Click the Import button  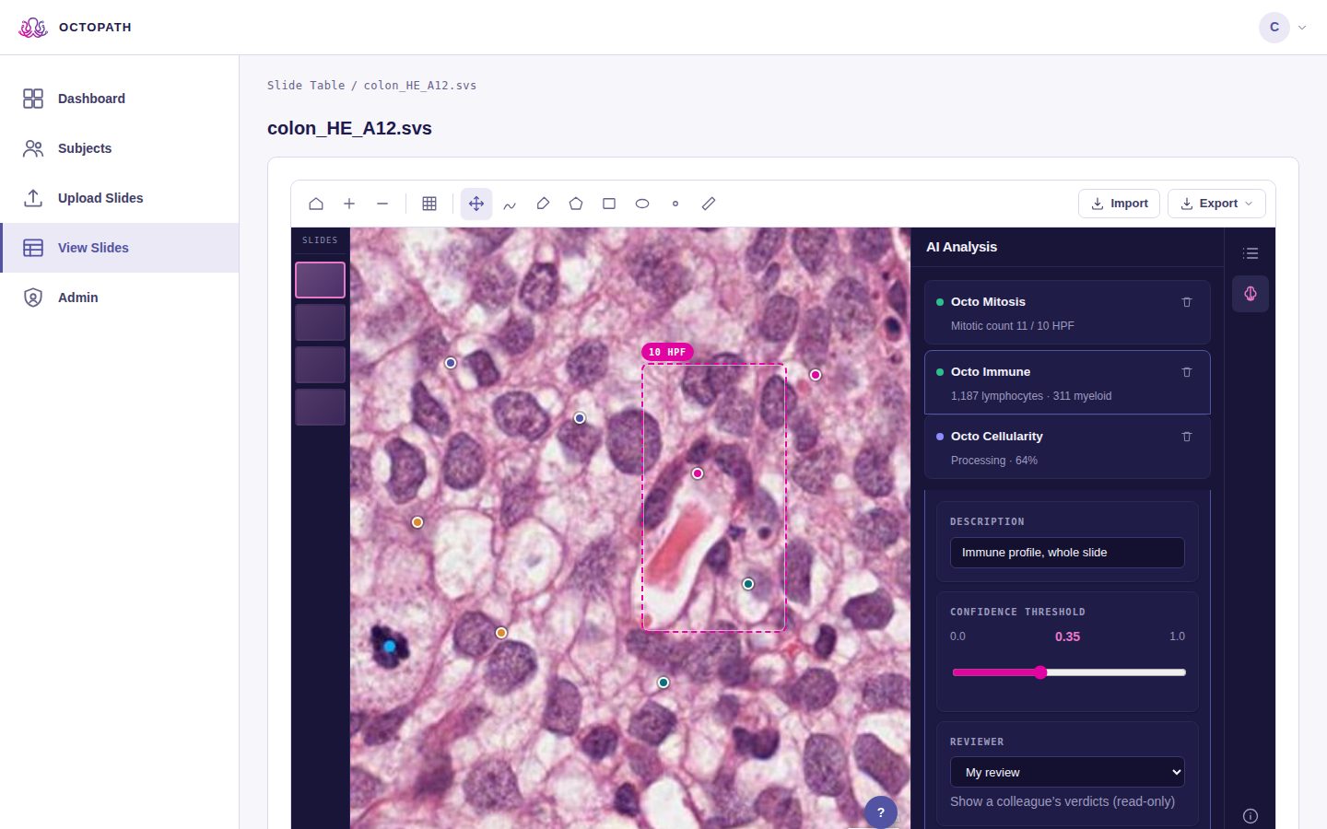point(1120,204)
